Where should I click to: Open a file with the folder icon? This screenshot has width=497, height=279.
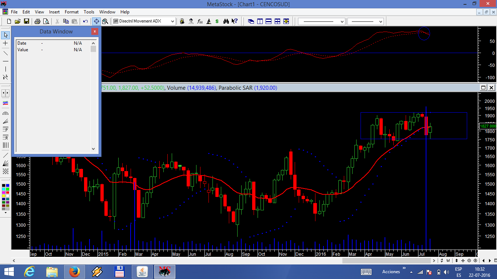click(x=17, y=21)
